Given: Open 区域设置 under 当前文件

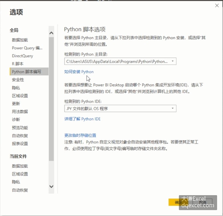Looking at the screenshot, I should coord(20,174).
